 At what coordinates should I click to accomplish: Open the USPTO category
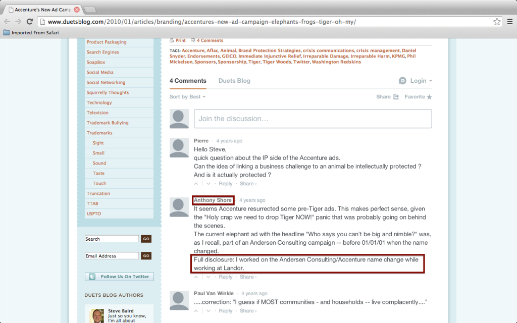94,213
